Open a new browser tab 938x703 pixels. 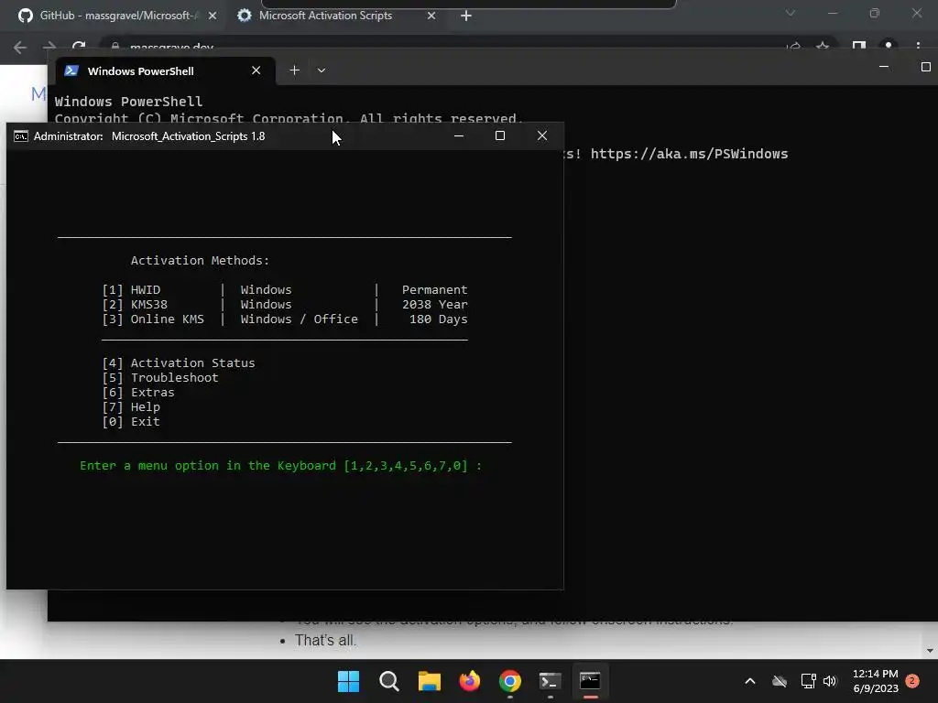click(x=466, y=16)
